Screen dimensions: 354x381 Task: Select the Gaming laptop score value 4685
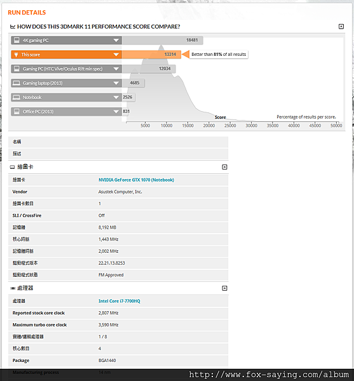click(x=135, y=83)
